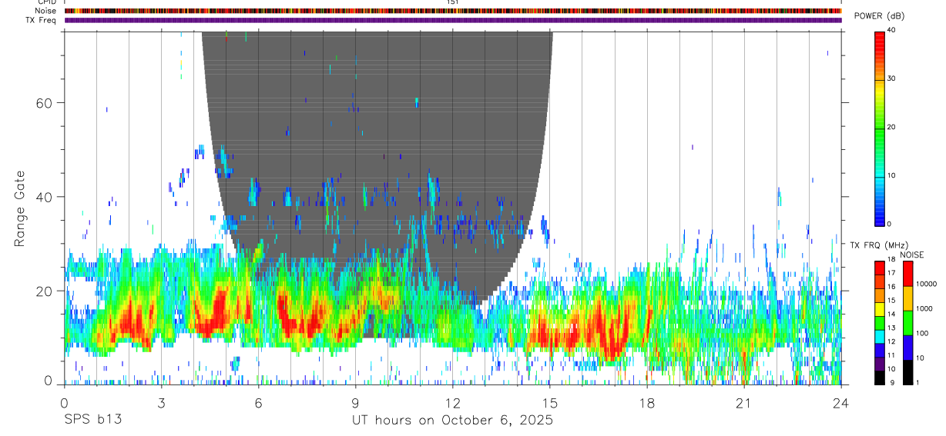The height and width of the screenshot is (436, 946).
Task: Click 'UT hours on October 6, 2025' title
Action: point(452,421)
